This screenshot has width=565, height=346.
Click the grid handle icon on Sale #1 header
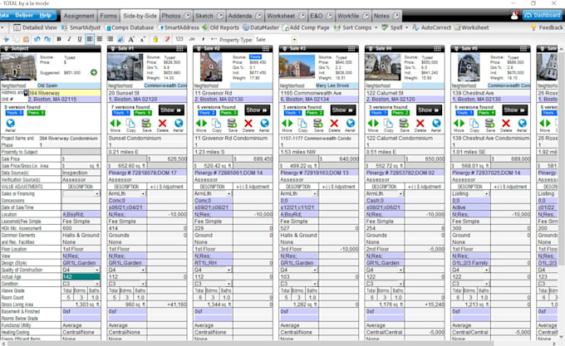point(179,49)
